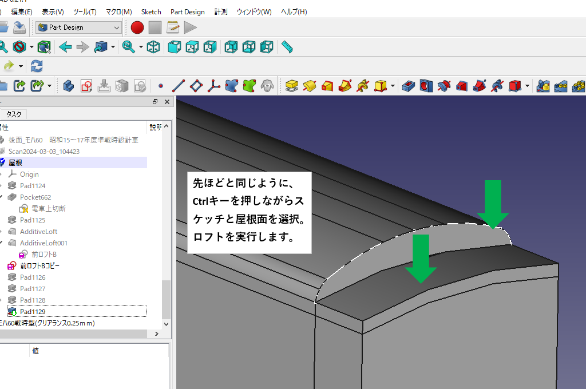Click the Pocket tool icon
This screenshot has height=389, width=586.
(x=408, y=86)
